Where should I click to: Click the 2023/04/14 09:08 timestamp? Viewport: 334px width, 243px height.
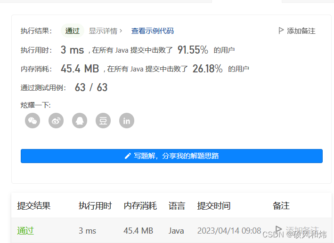click(x=229, y=231)
